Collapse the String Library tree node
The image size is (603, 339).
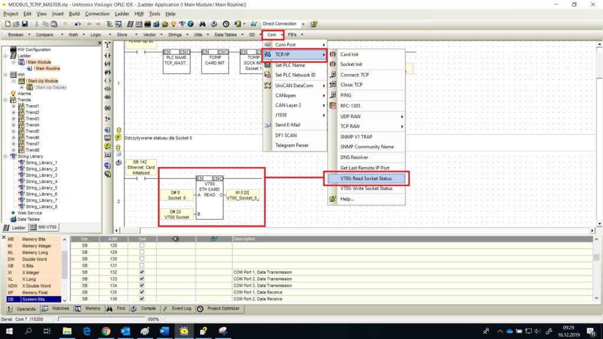click(x=6, y=157)
